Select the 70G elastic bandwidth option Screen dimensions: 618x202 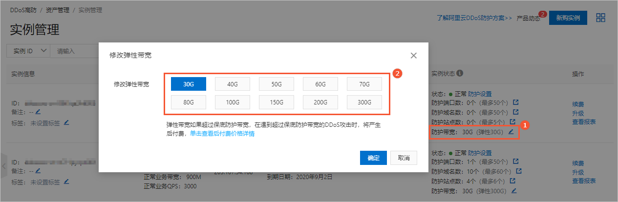364,84
